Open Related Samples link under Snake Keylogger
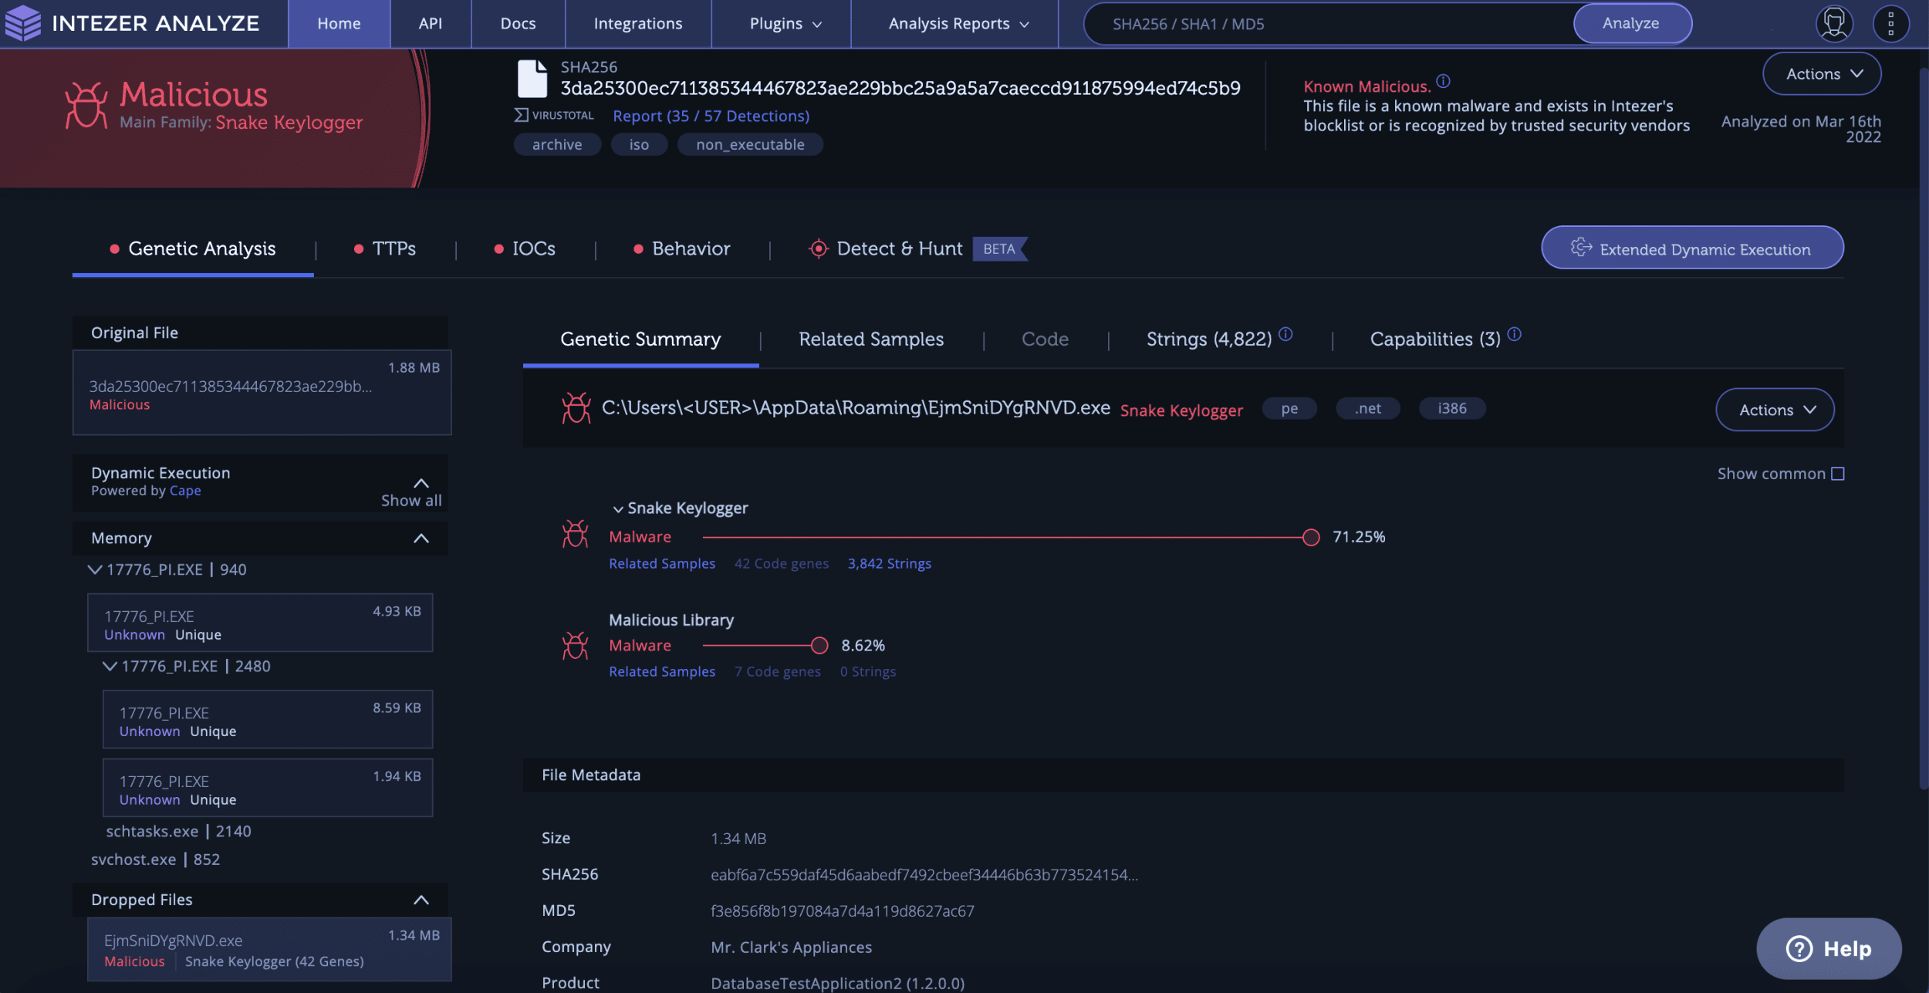This screenshot has height=993, width=1929. pos(662,563)
